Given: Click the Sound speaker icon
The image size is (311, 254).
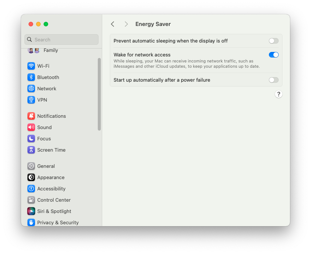Looking at the screenshot, I should pos(31,127).
